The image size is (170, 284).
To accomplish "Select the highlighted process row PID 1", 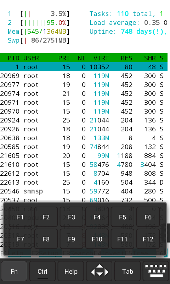I will [84, 67].
